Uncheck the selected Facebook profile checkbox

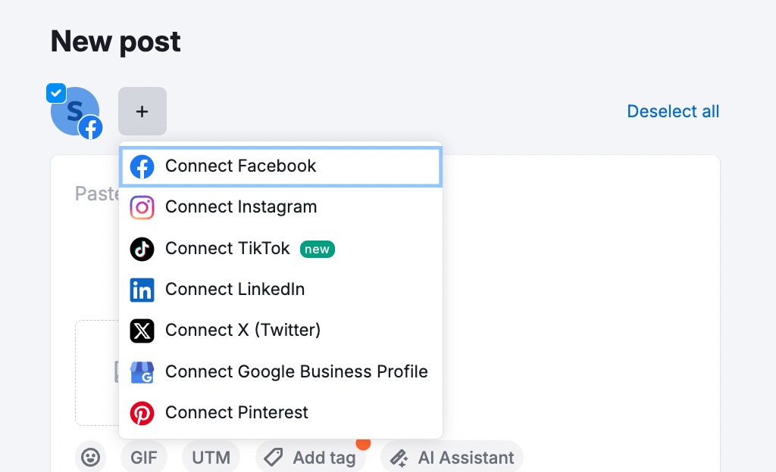pos(56,93)
